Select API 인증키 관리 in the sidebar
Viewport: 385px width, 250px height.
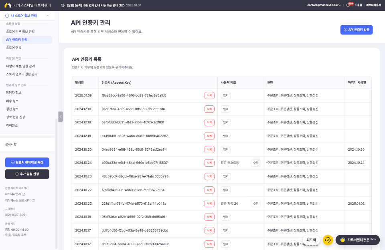click(x=27, y=40)
